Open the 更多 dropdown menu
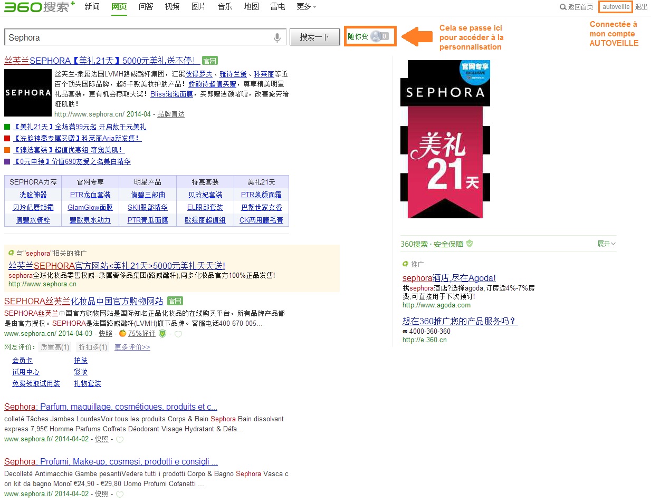The height and width of the screenshot is (503, 651). (x=306, y=7)
